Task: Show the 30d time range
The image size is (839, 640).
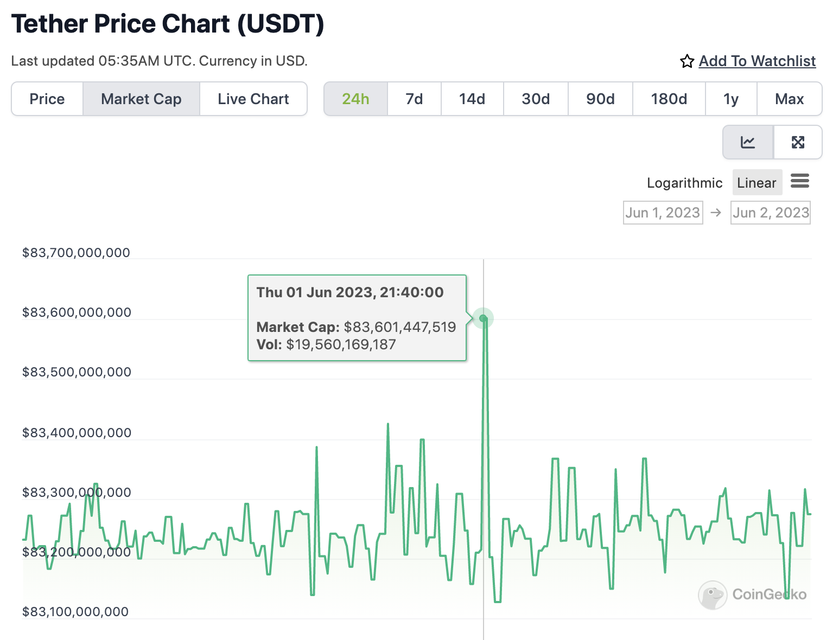Action: [536, 99]
